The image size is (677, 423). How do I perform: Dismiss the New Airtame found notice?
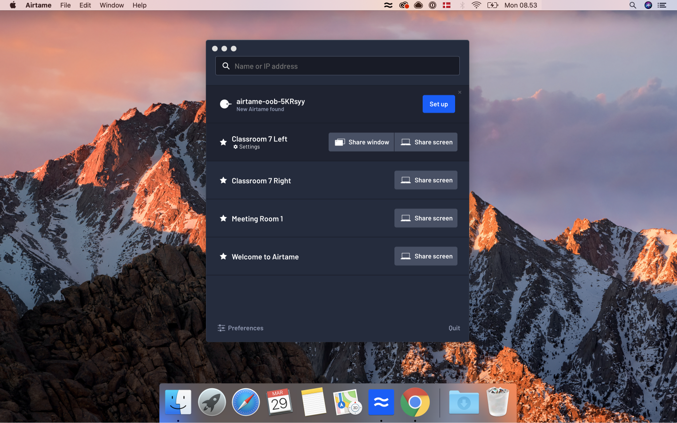coord(460,92)
